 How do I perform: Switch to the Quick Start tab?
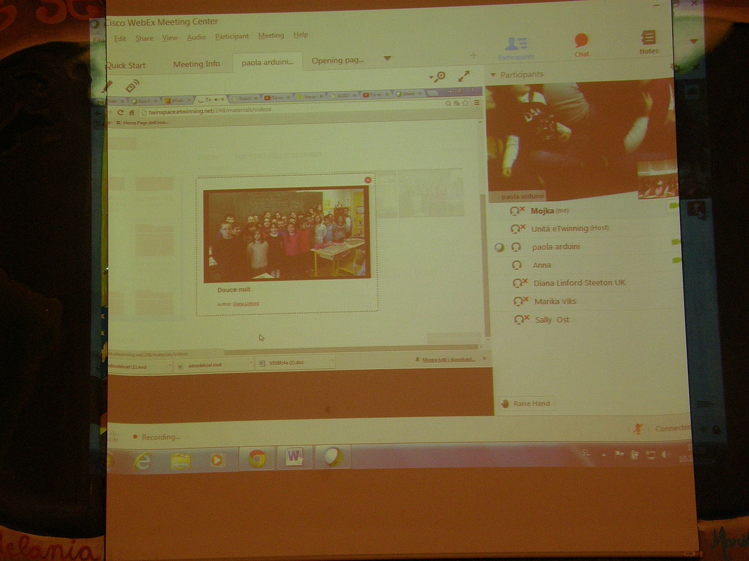tap(126, 65)
